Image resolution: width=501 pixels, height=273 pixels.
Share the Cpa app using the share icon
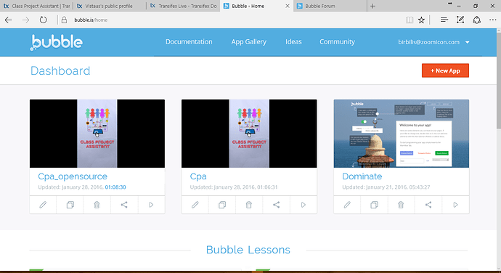coord(276,205)
